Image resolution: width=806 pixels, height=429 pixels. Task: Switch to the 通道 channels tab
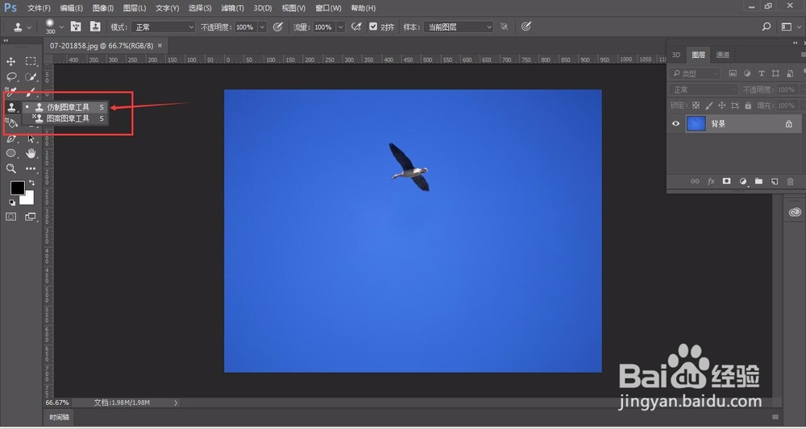[x=723, y=55]
